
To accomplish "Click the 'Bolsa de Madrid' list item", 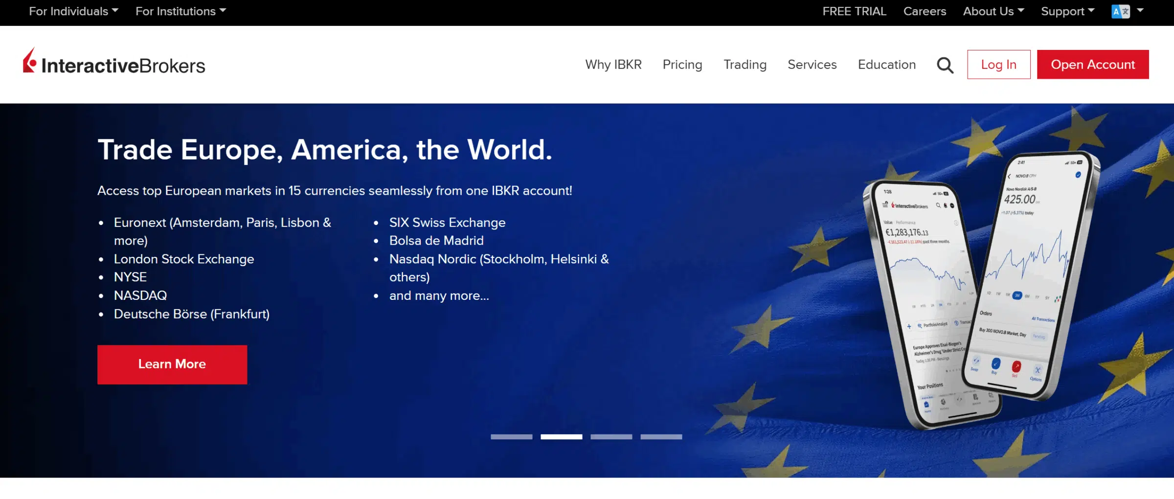I will point(436,241).
